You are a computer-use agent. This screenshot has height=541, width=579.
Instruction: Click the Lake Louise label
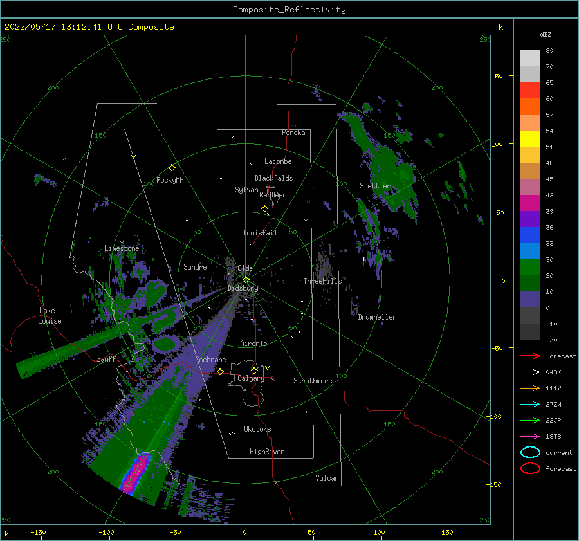(x=50, y=316)
